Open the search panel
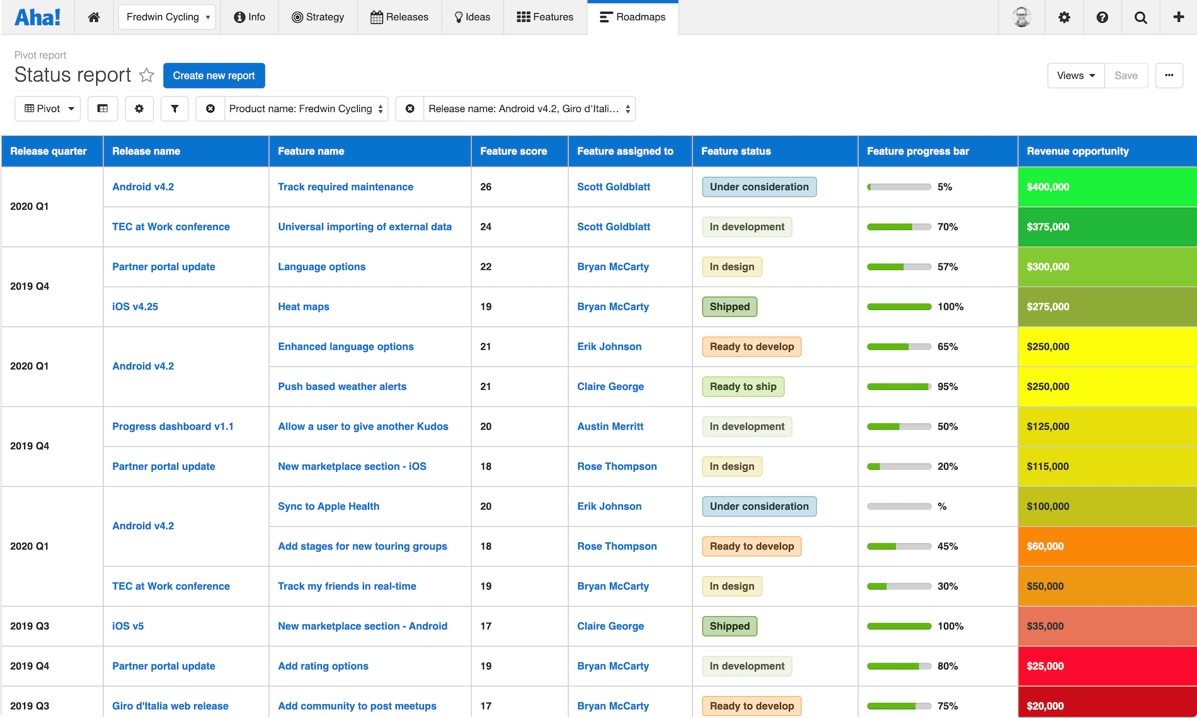 1140,17
